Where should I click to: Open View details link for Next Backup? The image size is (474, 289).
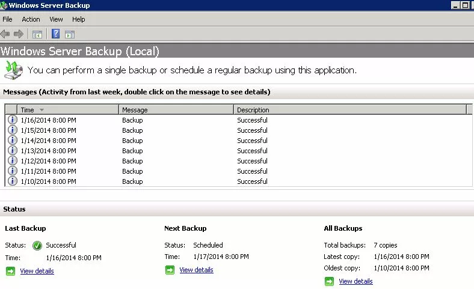pos(196,270)
